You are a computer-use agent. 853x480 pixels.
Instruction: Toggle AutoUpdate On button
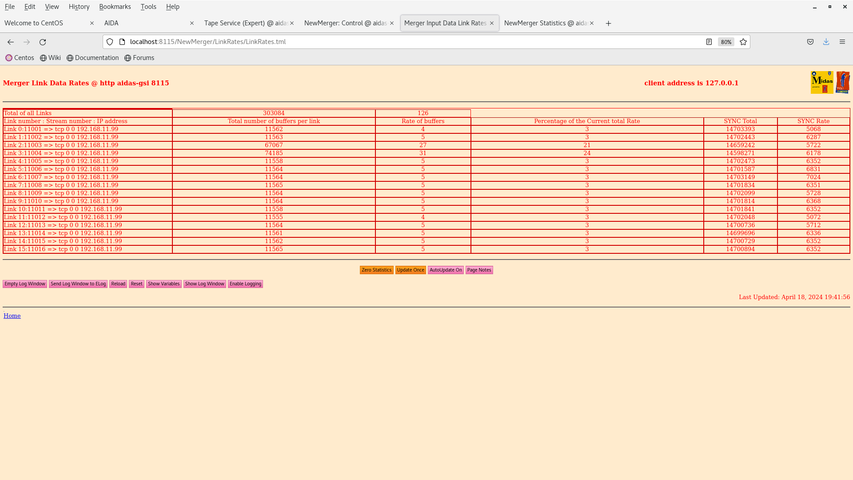click(445, 270)
